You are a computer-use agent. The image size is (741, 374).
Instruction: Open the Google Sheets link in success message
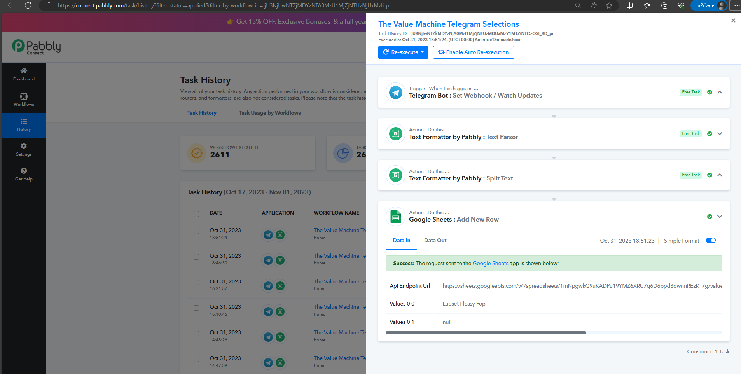(490, 263)
